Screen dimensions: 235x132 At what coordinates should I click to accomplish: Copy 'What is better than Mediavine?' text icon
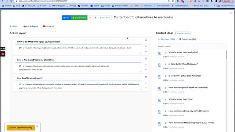pyautogui.click(x=166, y=52)
